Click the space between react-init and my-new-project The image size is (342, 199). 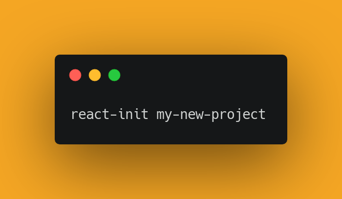[152, 115]
